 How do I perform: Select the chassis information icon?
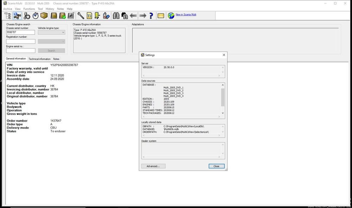[17, 16]
